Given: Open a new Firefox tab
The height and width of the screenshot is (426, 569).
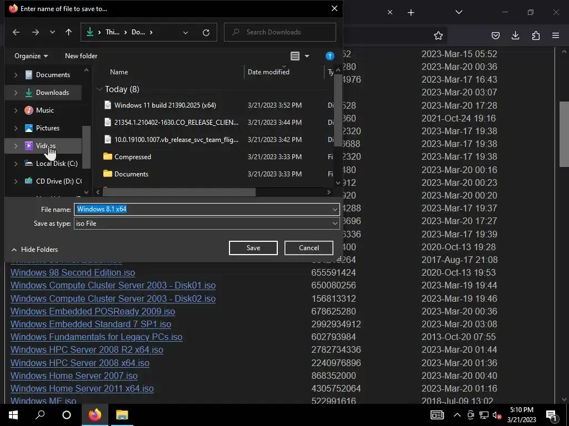Looking at the screenshot, I should click(411, 13).
